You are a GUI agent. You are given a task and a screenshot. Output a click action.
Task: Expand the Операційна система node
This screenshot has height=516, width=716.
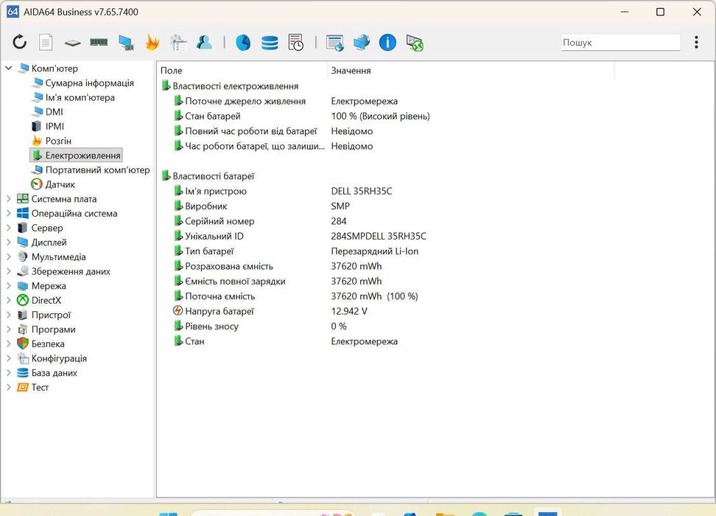click(8, 214)
